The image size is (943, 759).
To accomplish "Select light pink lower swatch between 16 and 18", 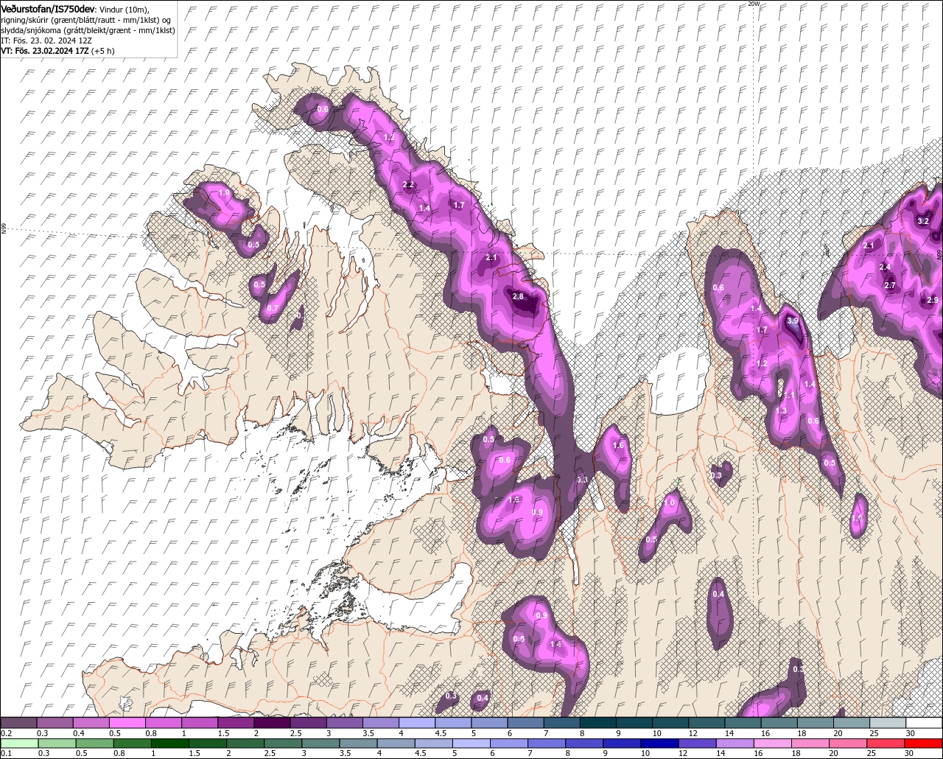I will coord(774,743).
